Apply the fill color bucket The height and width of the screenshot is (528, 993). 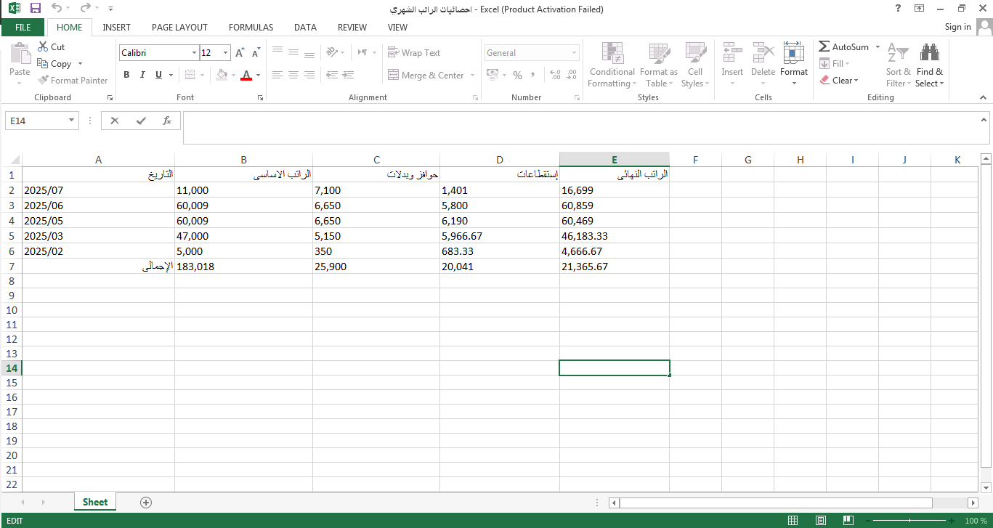222,75
